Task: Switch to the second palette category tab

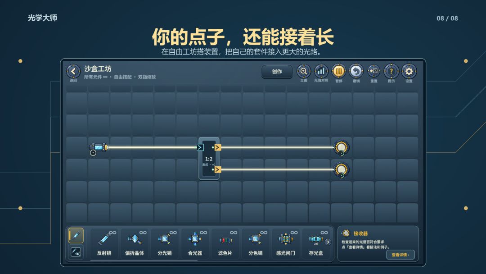Action: coord(76,252)
